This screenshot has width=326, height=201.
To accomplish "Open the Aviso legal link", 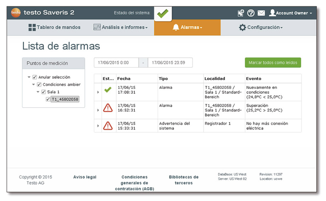I will (85, 177).
